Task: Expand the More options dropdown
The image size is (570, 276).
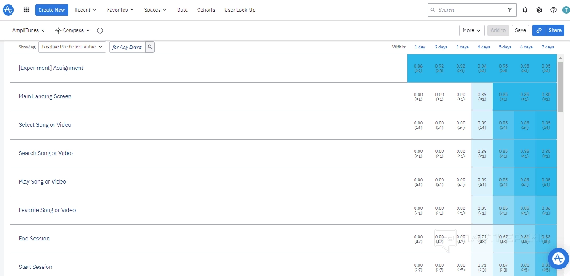Action: [x=471, y=31]
